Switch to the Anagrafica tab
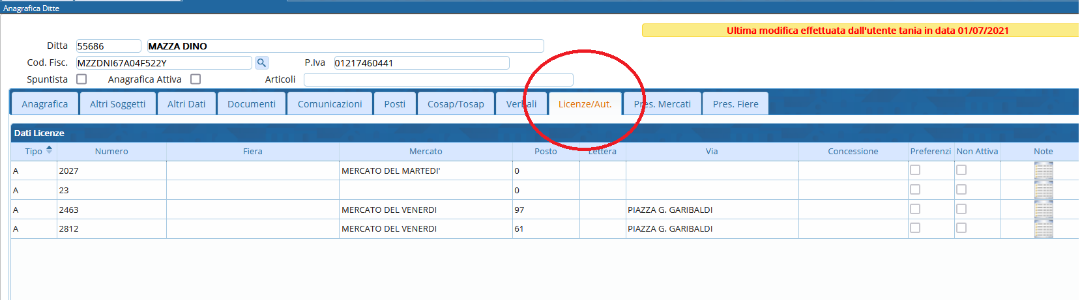This screenshot has height=300, width=1080. coord(44,104)
